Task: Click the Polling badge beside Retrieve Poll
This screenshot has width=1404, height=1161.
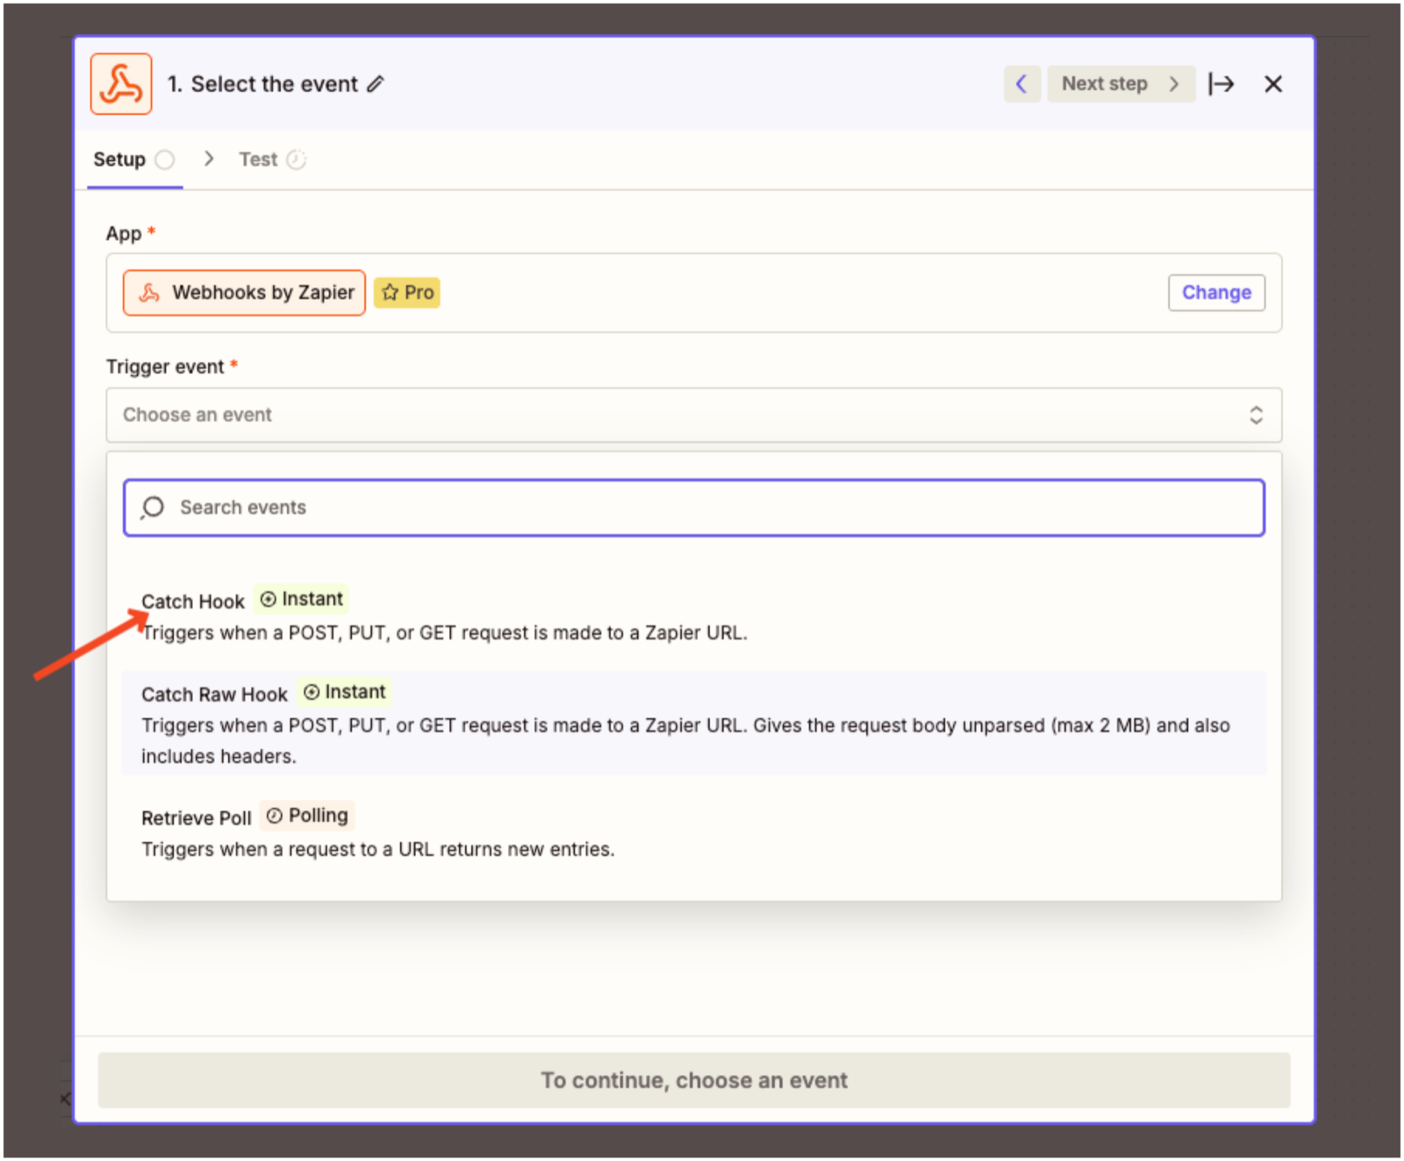Action: tap(307, 816)
